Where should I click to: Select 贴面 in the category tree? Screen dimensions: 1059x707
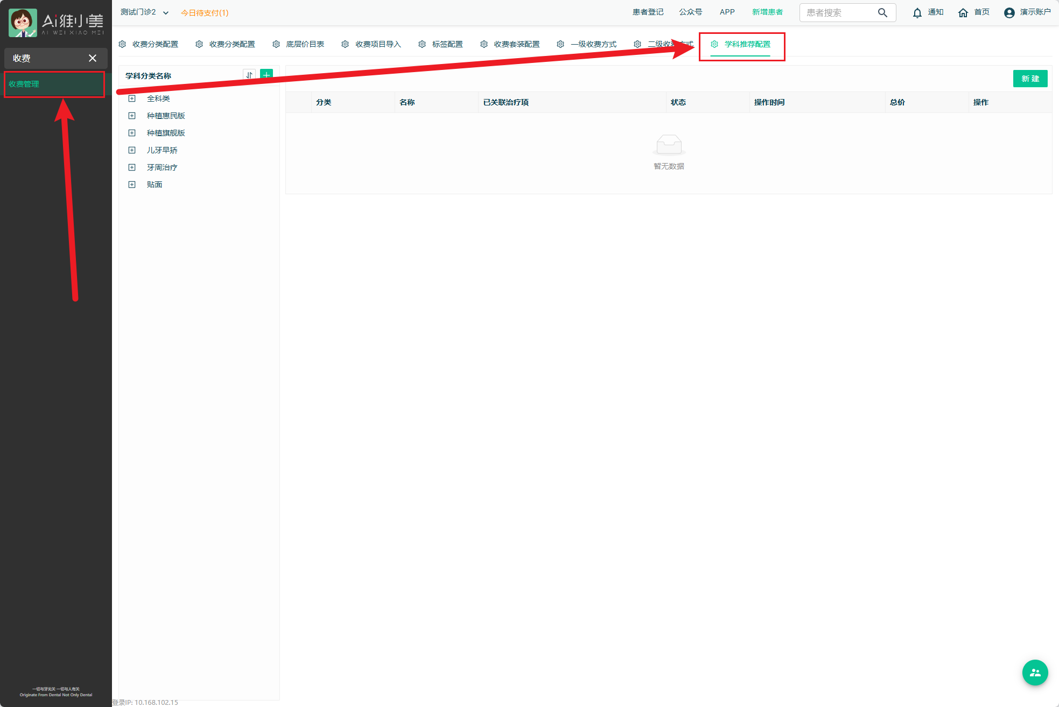[155, 185]
